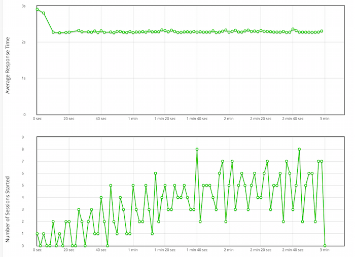
Task: Select "20 sec" label under the sessions chart
Action: pos(69,250)
